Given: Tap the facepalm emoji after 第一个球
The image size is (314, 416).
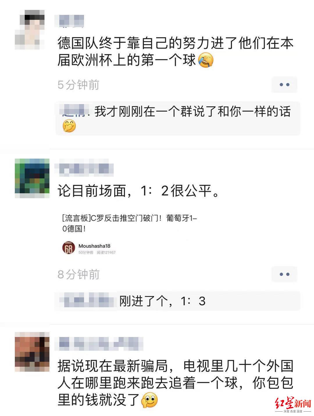Looking at the screenshot, I should (x=206, y=60).
